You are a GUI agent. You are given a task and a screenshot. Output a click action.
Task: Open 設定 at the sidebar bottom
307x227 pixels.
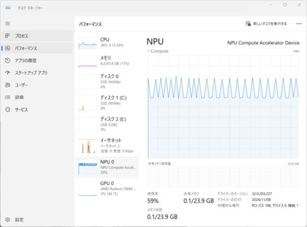click(37, 220)
